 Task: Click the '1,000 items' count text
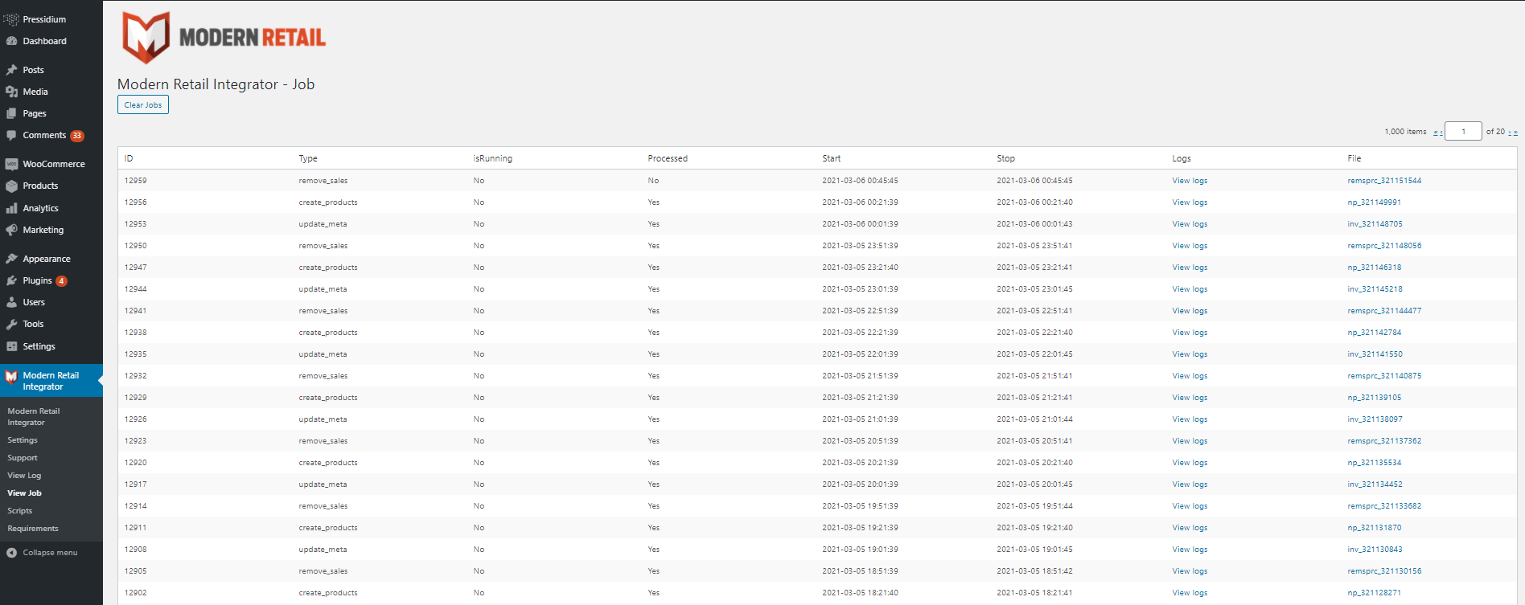pos(1405,132)
